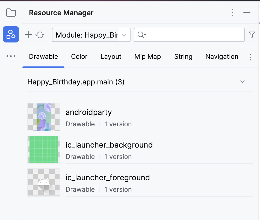Collapse the Happy_Birthday.app.main section
260x220 pixels.
click(x=242, y=82)
